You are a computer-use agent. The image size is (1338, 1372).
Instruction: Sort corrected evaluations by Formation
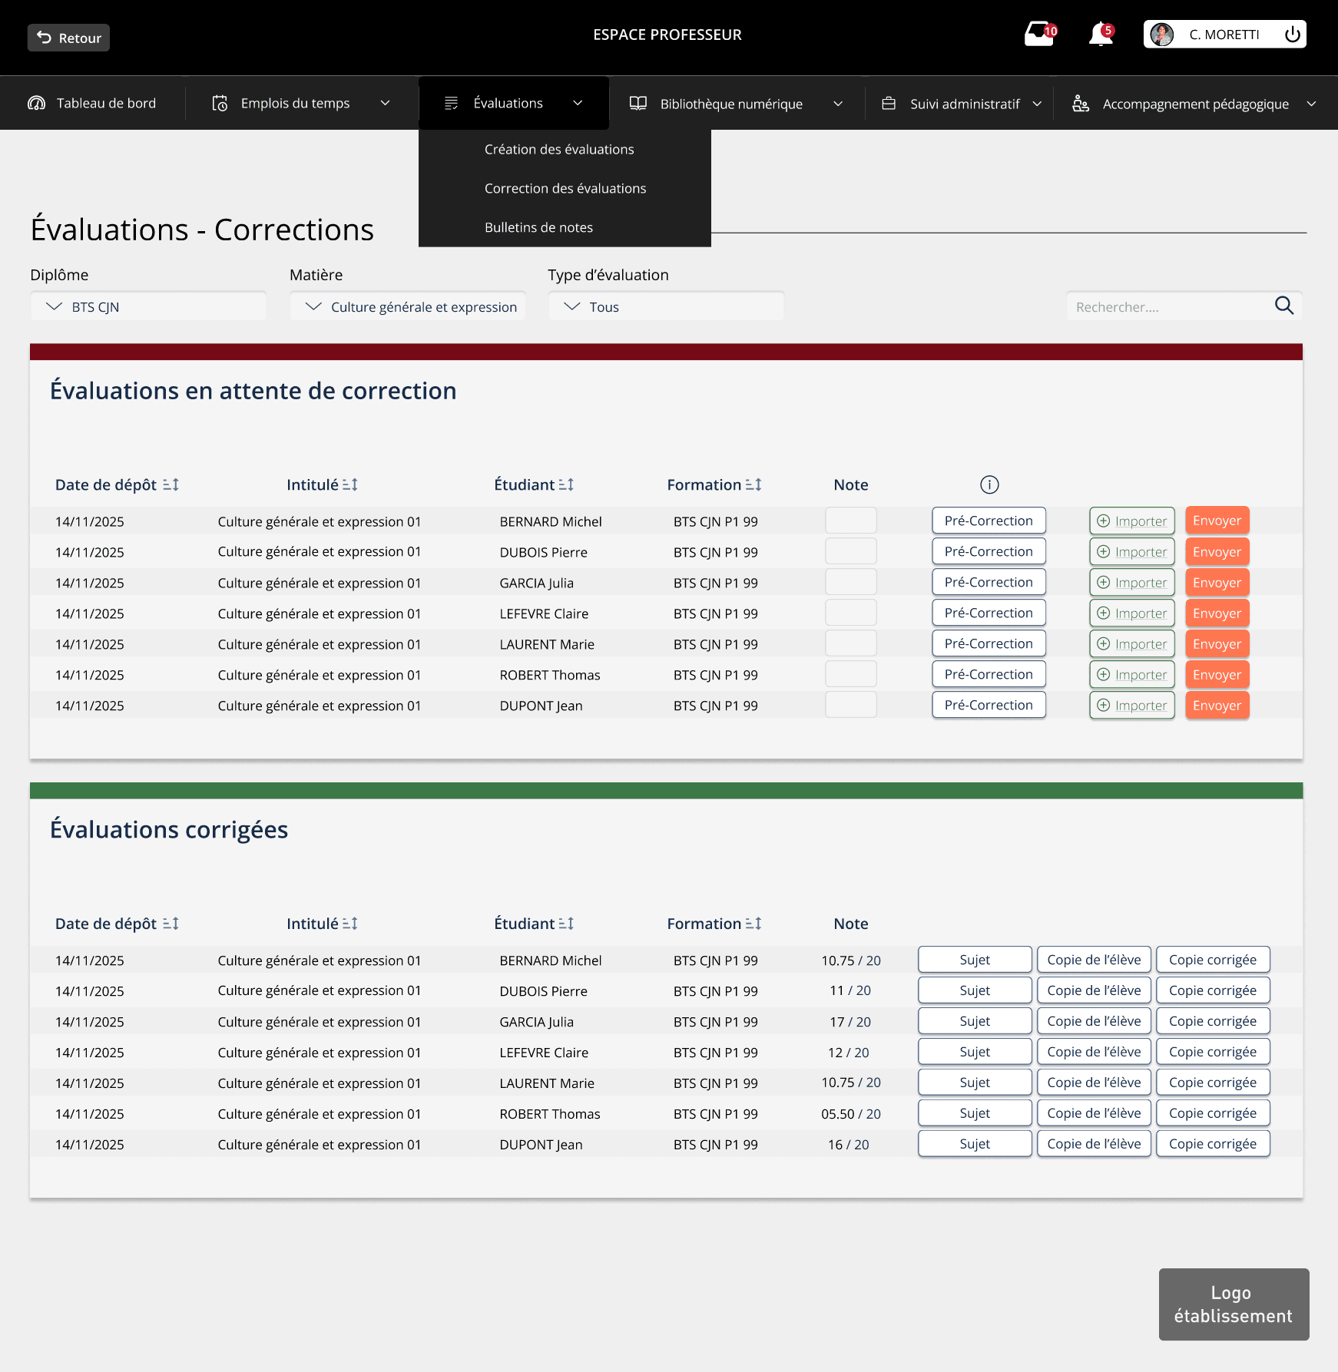[753, 924]
